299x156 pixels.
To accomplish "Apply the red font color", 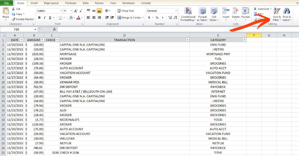I will pos(78,17).
